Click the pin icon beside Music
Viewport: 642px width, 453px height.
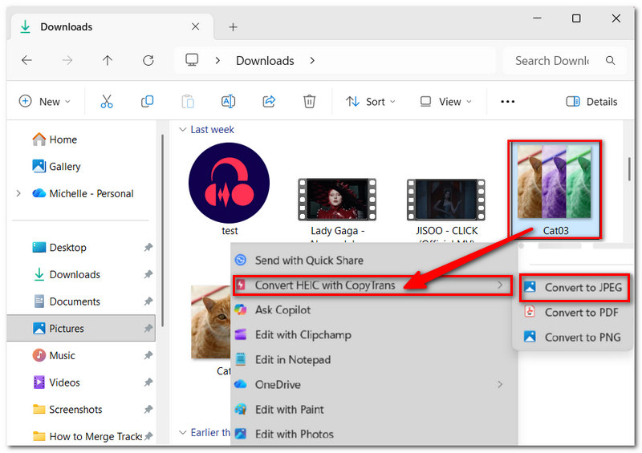pos(148,355)
